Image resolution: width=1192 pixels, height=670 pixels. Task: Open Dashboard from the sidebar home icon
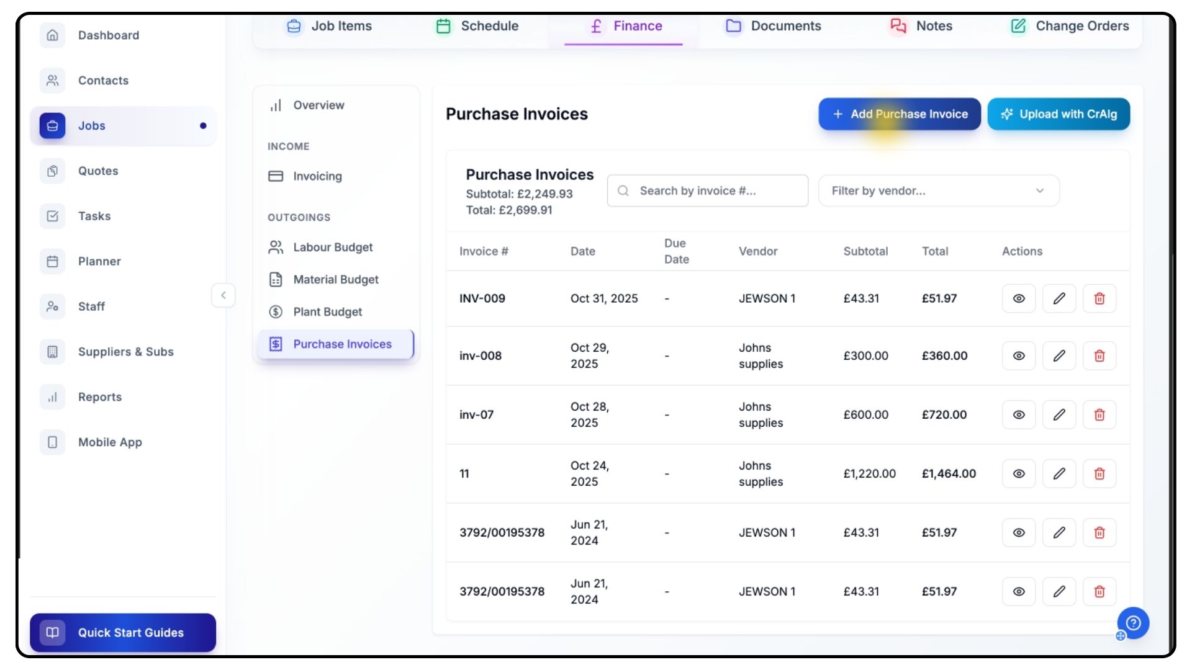pos(53,35)
